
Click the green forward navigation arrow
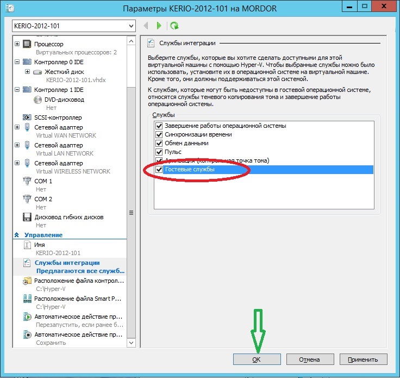click(159, 26)
